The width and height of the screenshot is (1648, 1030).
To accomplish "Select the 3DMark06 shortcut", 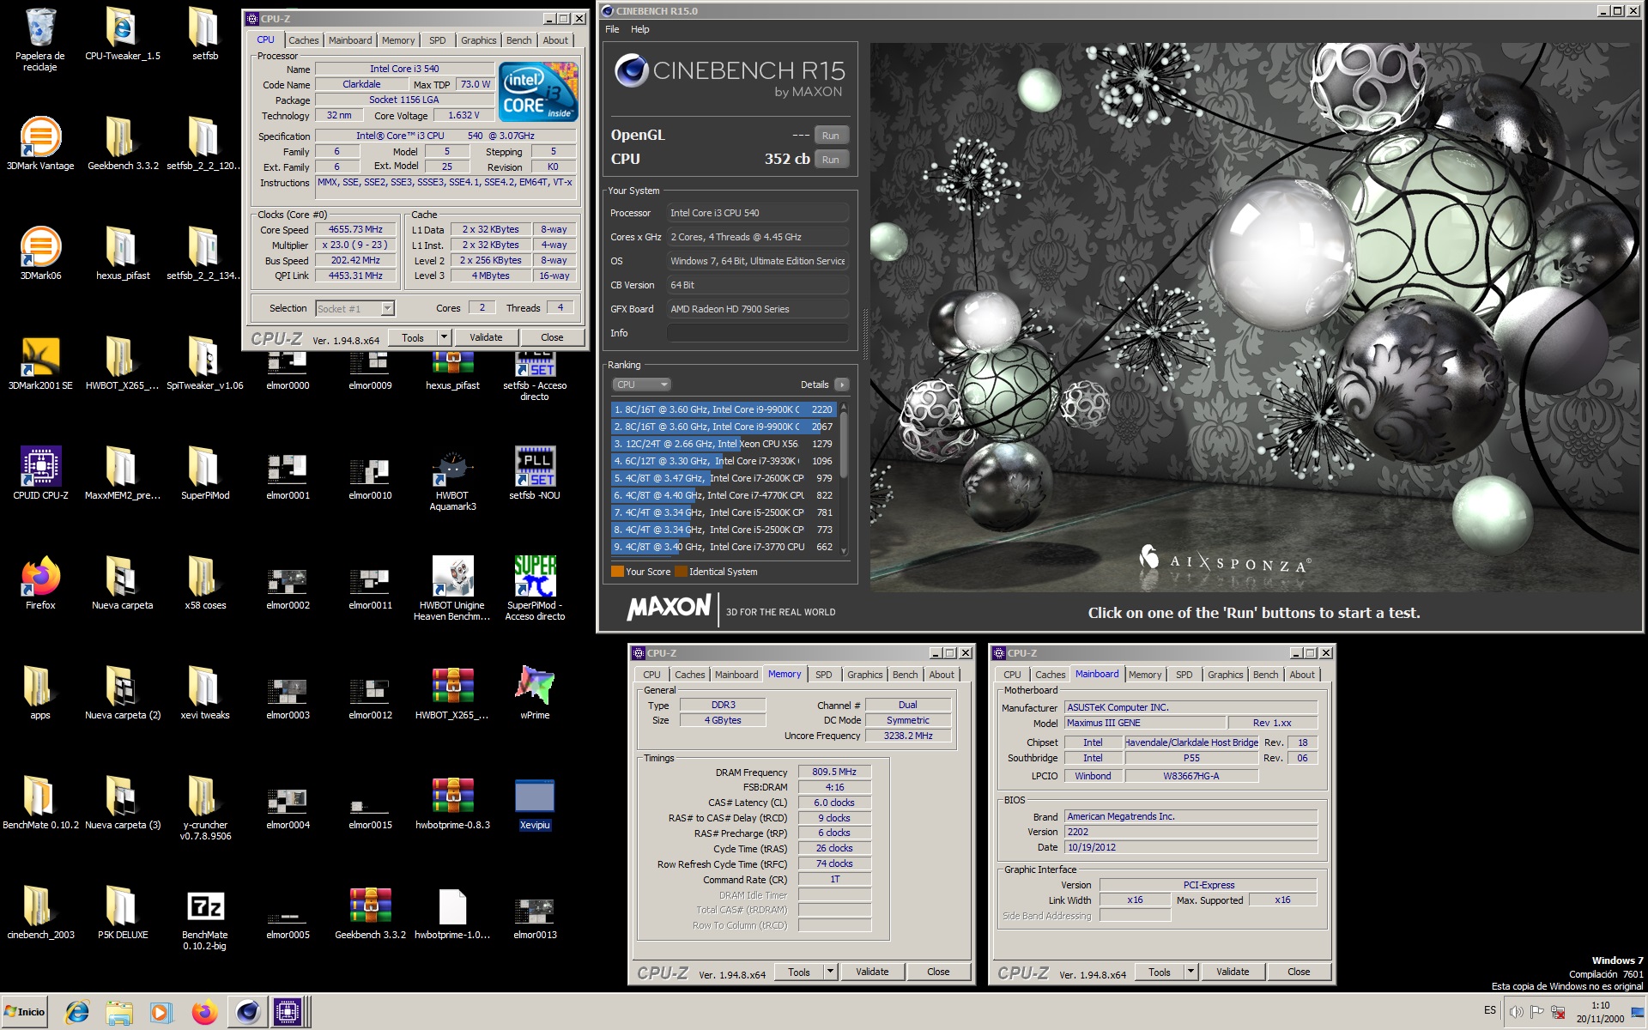I will (40, 253).
